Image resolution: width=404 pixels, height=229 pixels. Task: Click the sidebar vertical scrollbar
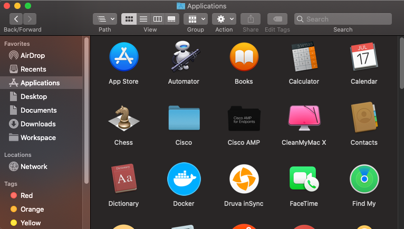pyautogui.click(x=86, y=111)
